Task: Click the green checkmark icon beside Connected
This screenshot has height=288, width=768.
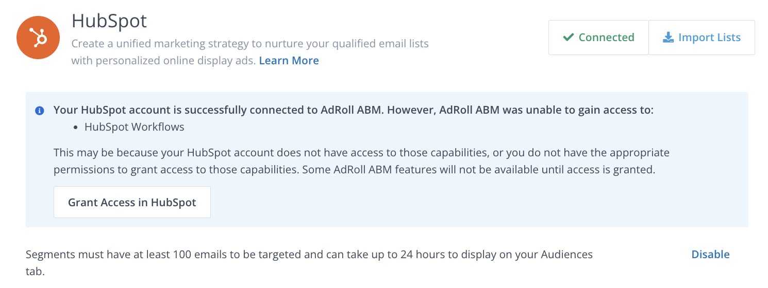Action: pyautogui.click(x=569, y=38)
